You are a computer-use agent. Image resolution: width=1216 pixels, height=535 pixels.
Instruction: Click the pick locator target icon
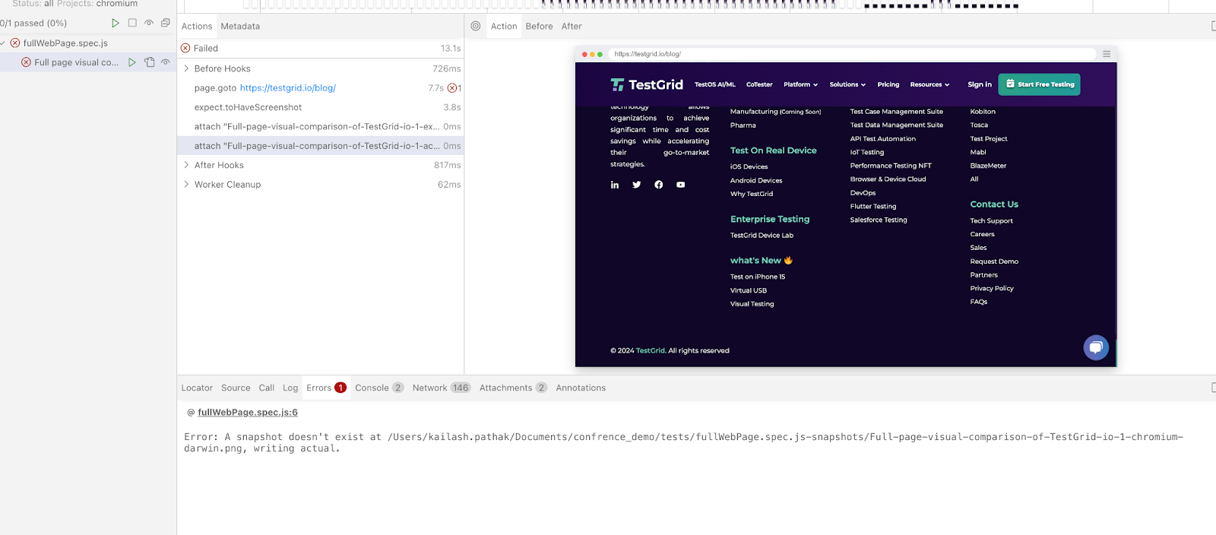476,26
